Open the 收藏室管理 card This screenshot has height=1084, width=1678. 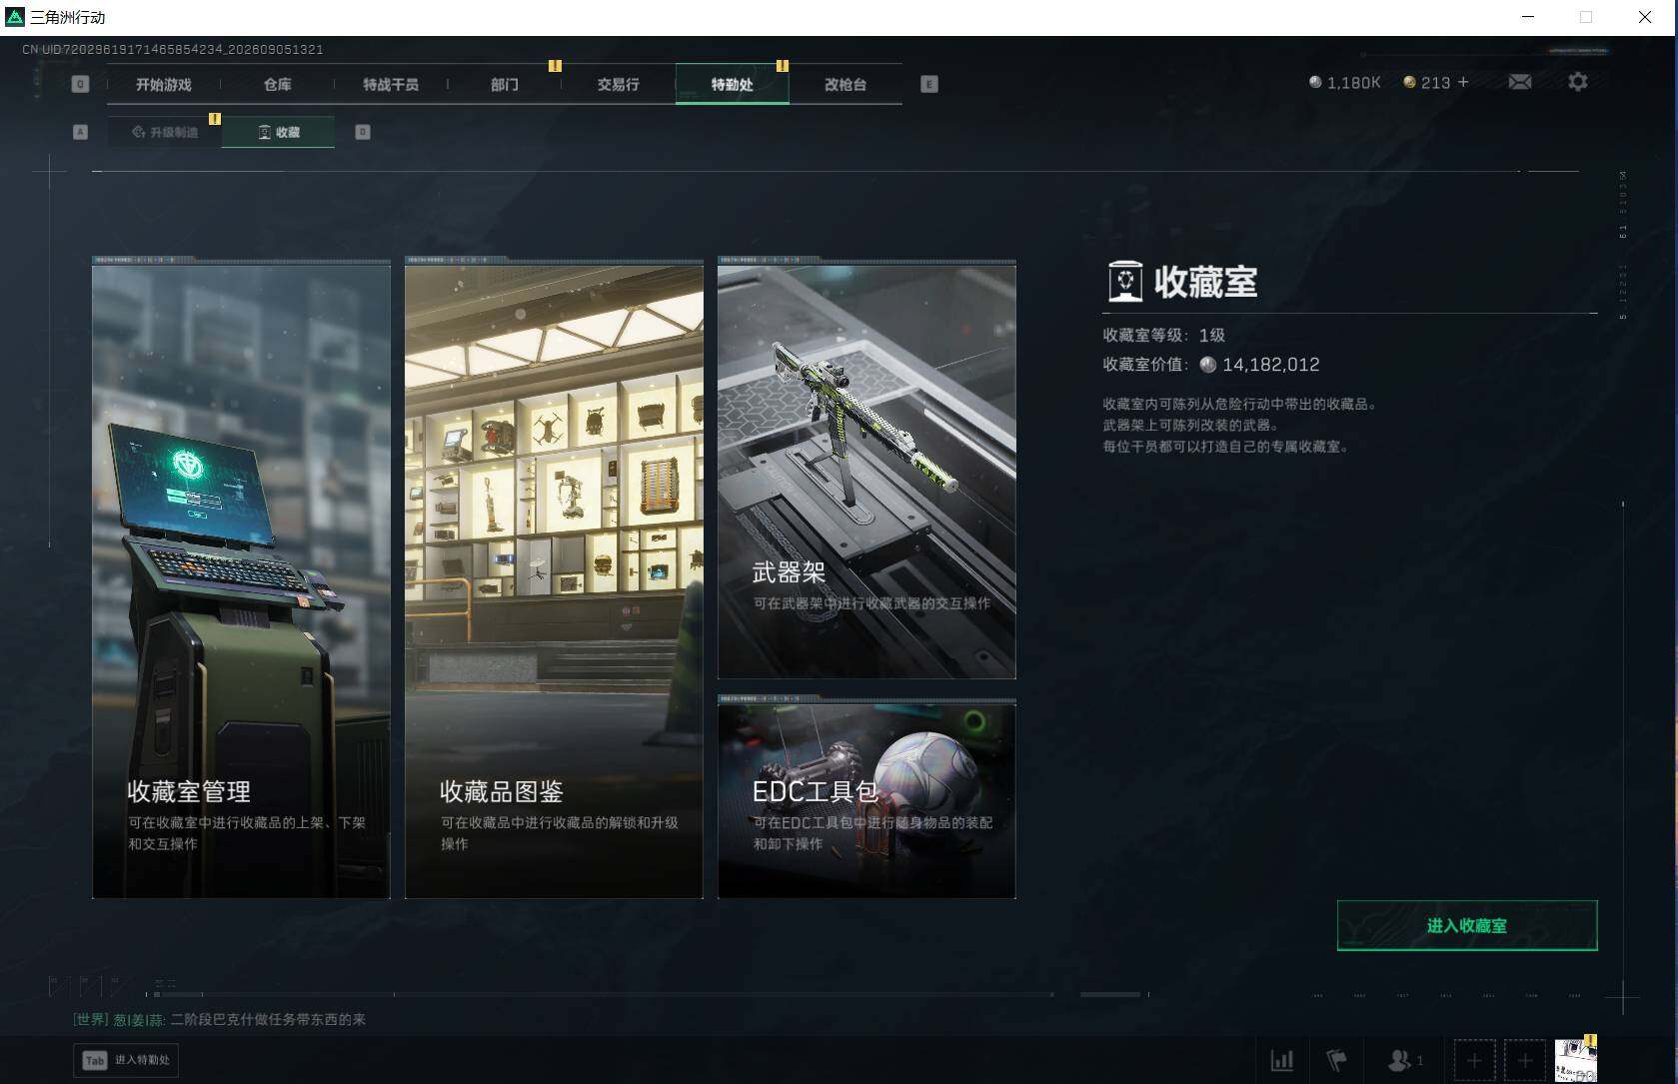pyautogui.click(x=241, y=578)
